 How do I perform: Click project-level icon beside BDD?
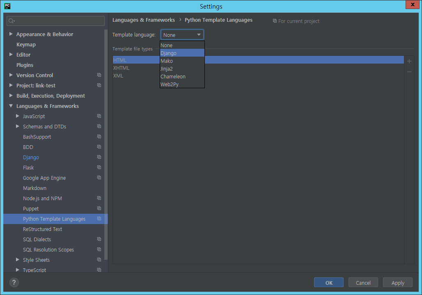coord(99,147)
